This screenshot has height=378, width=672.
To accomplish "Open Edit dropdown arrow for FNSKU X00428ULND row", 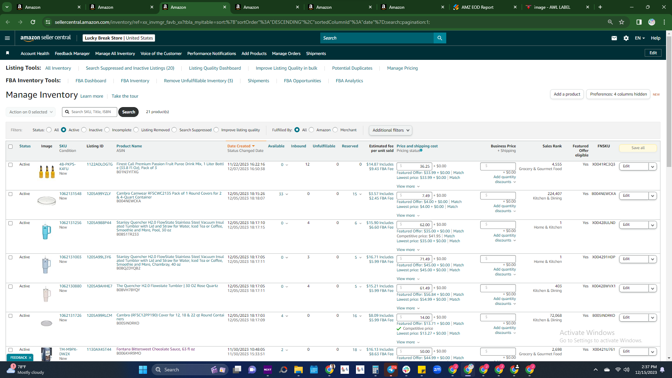I will coord(652,225).
